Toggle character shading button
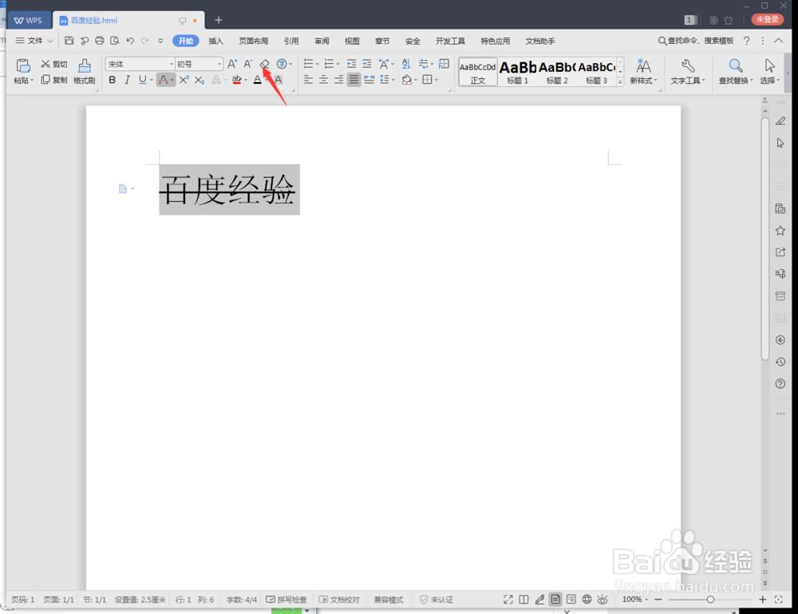Image resolution: width=798 pixels, height=614 pixels. click(x=279, y=79)
